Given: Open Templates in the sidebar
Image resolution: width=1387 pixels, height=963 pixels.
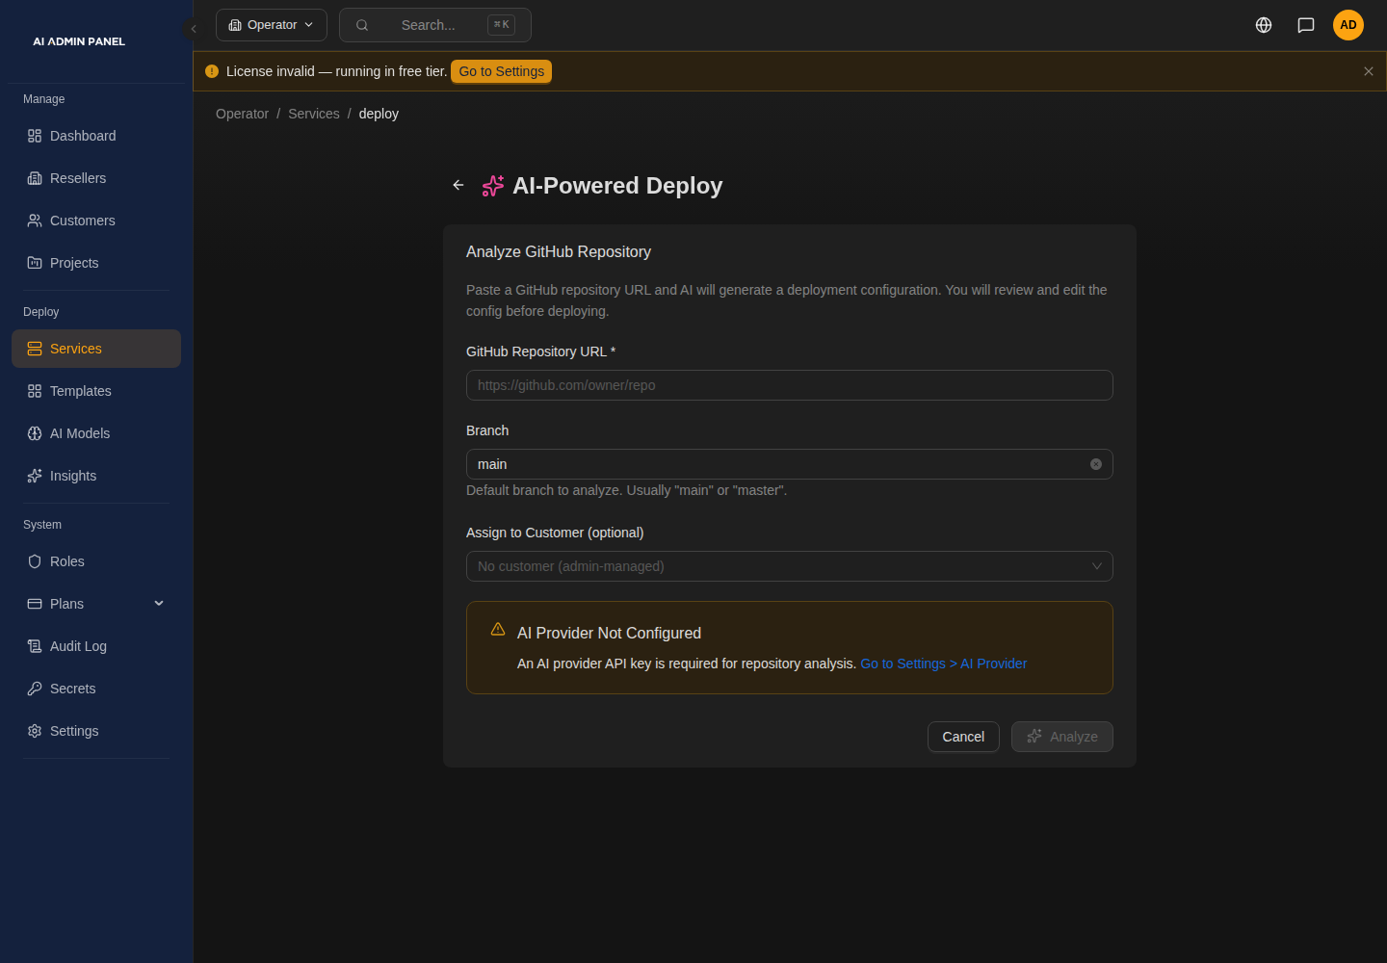Looking at the screenshot, I should (96, 391).
